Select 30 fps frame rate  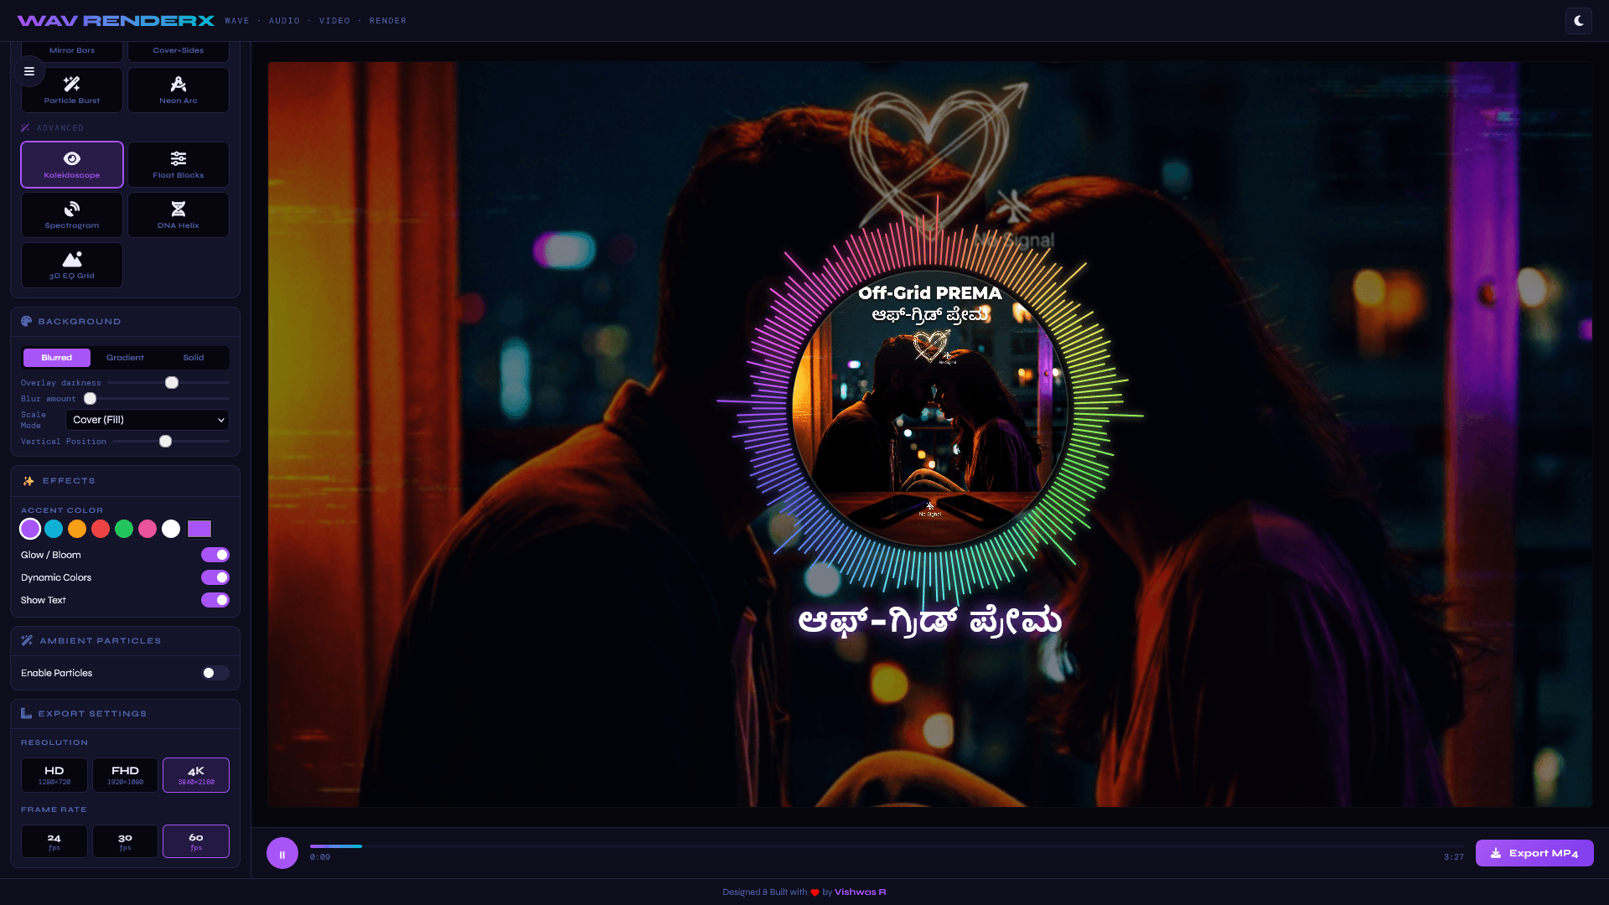click(x=125, y=840)
